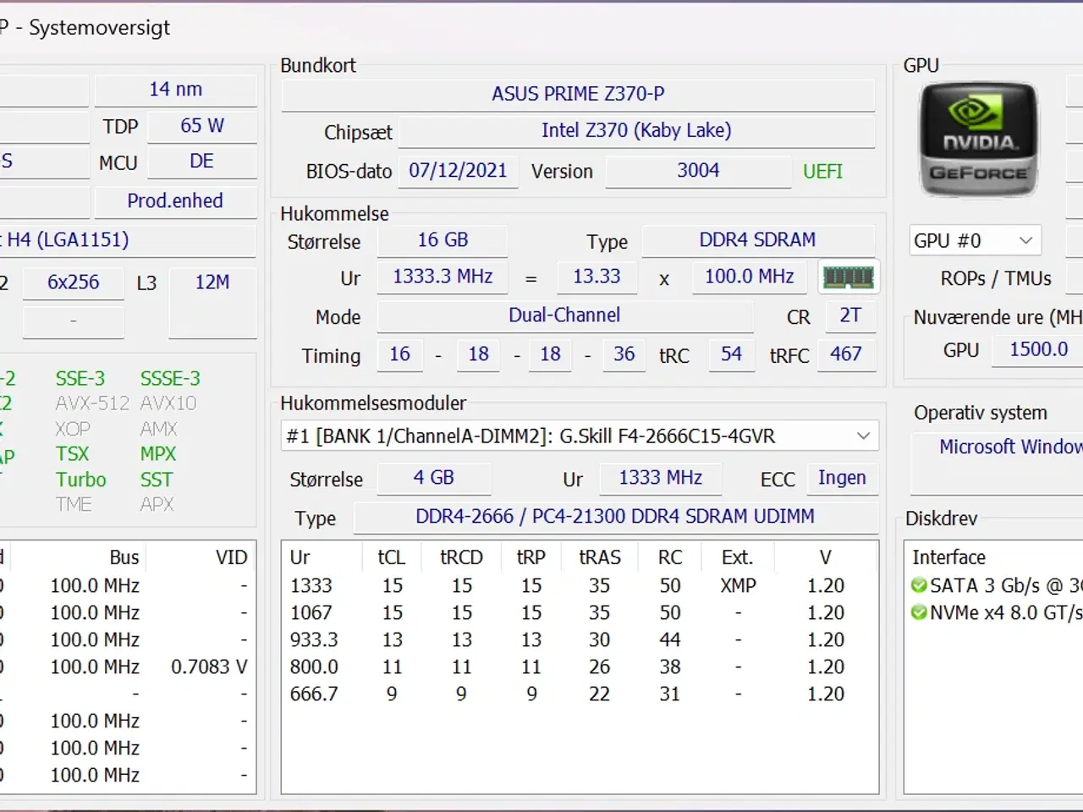Viewport: 1083px width, 812px height.
Task: Click the ASUS PRIME Z370-P motherboard field
Action: coord(578,93)
